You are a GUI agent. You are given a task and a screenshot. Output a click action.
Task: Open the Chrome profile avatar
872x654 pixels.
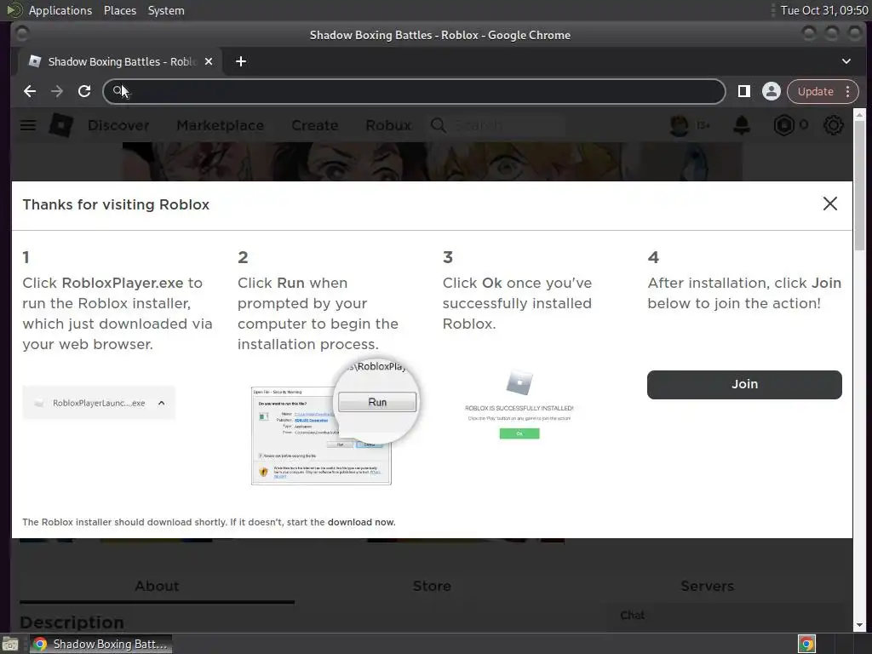point(771,91)
